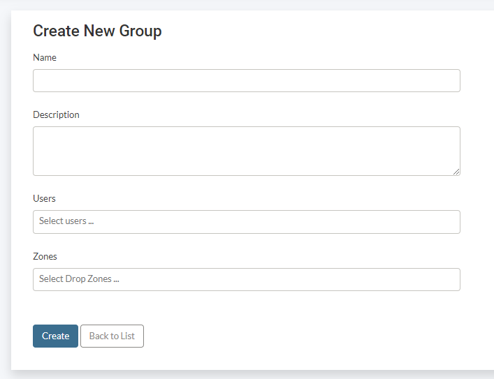This screenshot has height=379, width=494.
Task: Click the Description field label
Action: [x=56, y=114]
